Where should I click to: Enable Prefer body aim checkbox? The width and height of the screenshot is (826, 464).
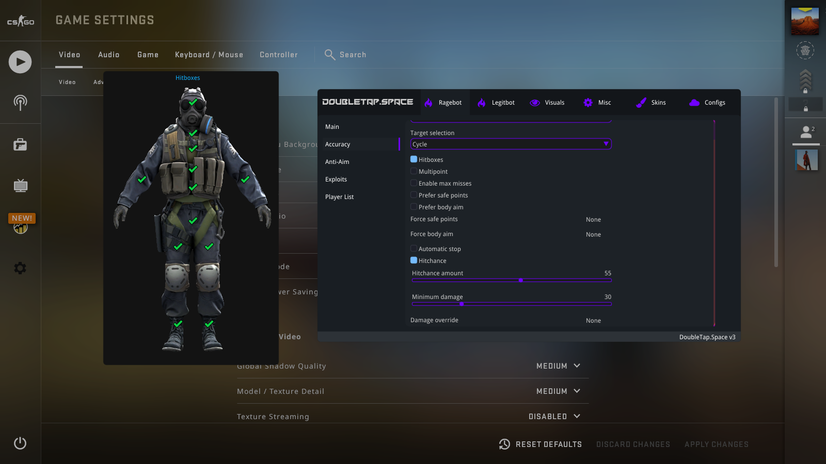click(x=414, y=207)
